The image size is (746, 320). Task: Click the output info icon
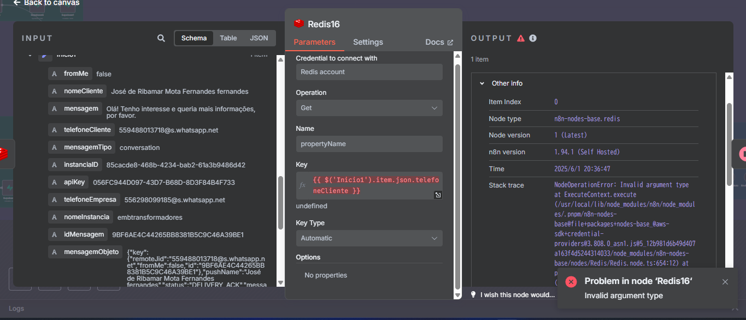click(533, 38)
